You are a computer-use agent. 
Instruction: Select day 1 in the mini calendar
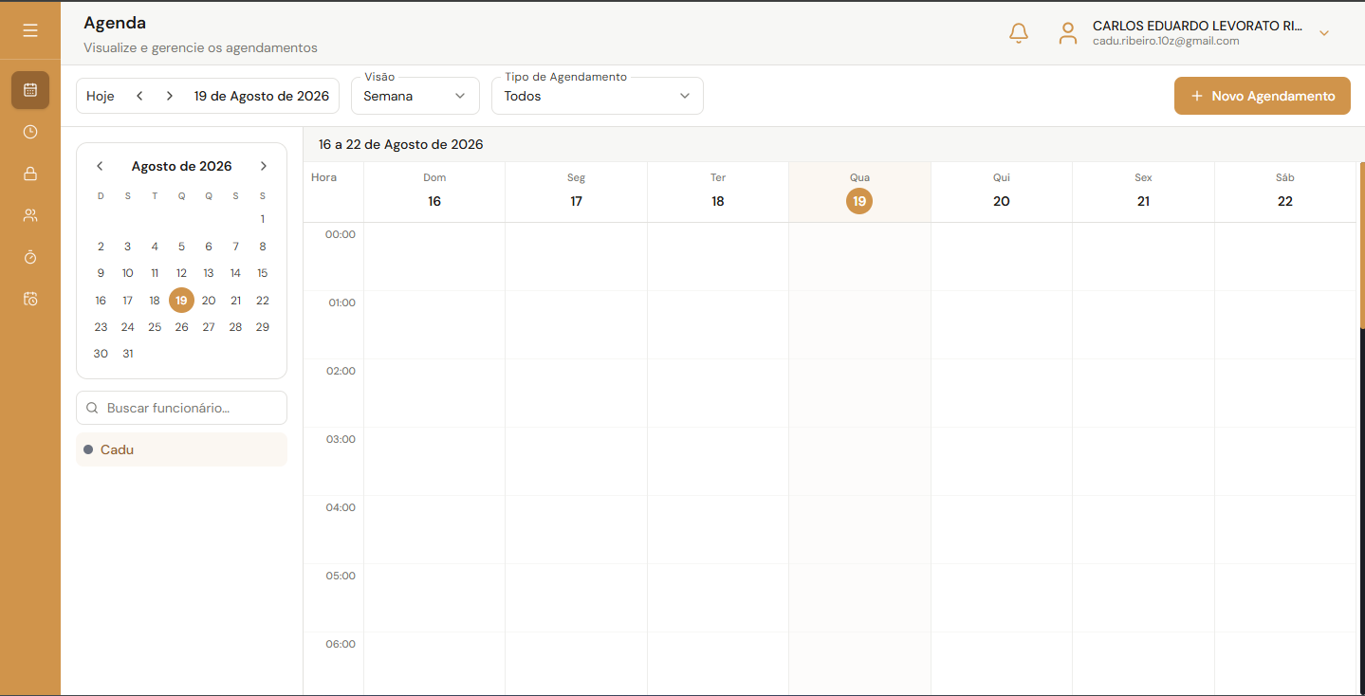click(263, 219)
